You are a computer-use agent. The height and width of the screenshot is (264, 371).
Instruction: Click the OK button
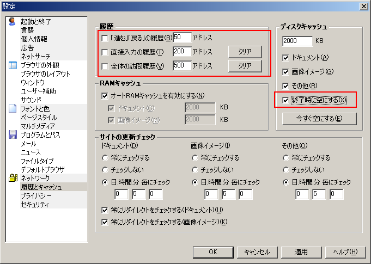pyautogui.click(x=213, y=251)
